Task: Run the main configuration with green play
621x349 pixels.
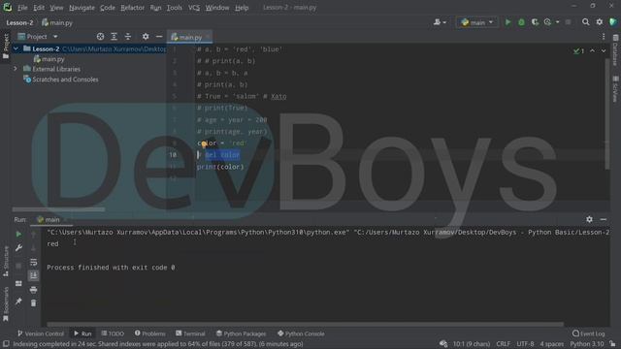Action: pyautogui.click(x=507, y=22)
